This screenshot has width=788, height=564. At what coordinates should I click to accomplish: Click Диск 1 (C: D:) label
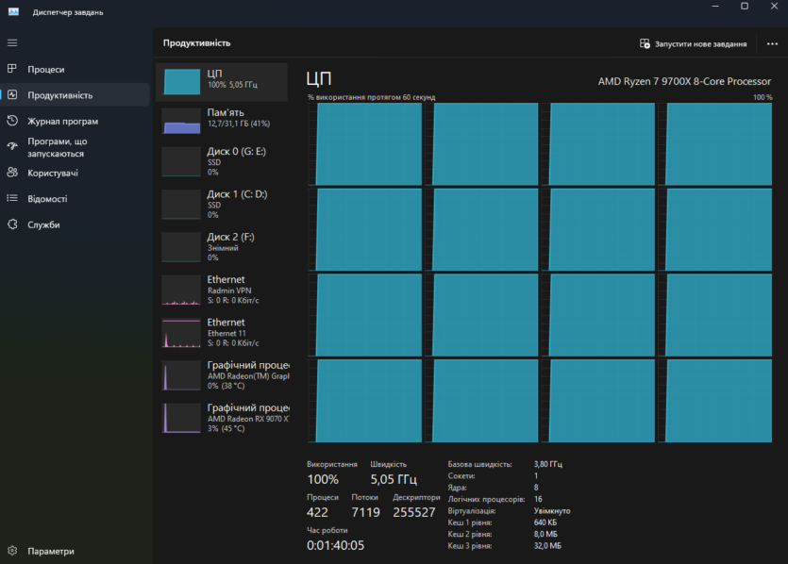coord(237,194)
